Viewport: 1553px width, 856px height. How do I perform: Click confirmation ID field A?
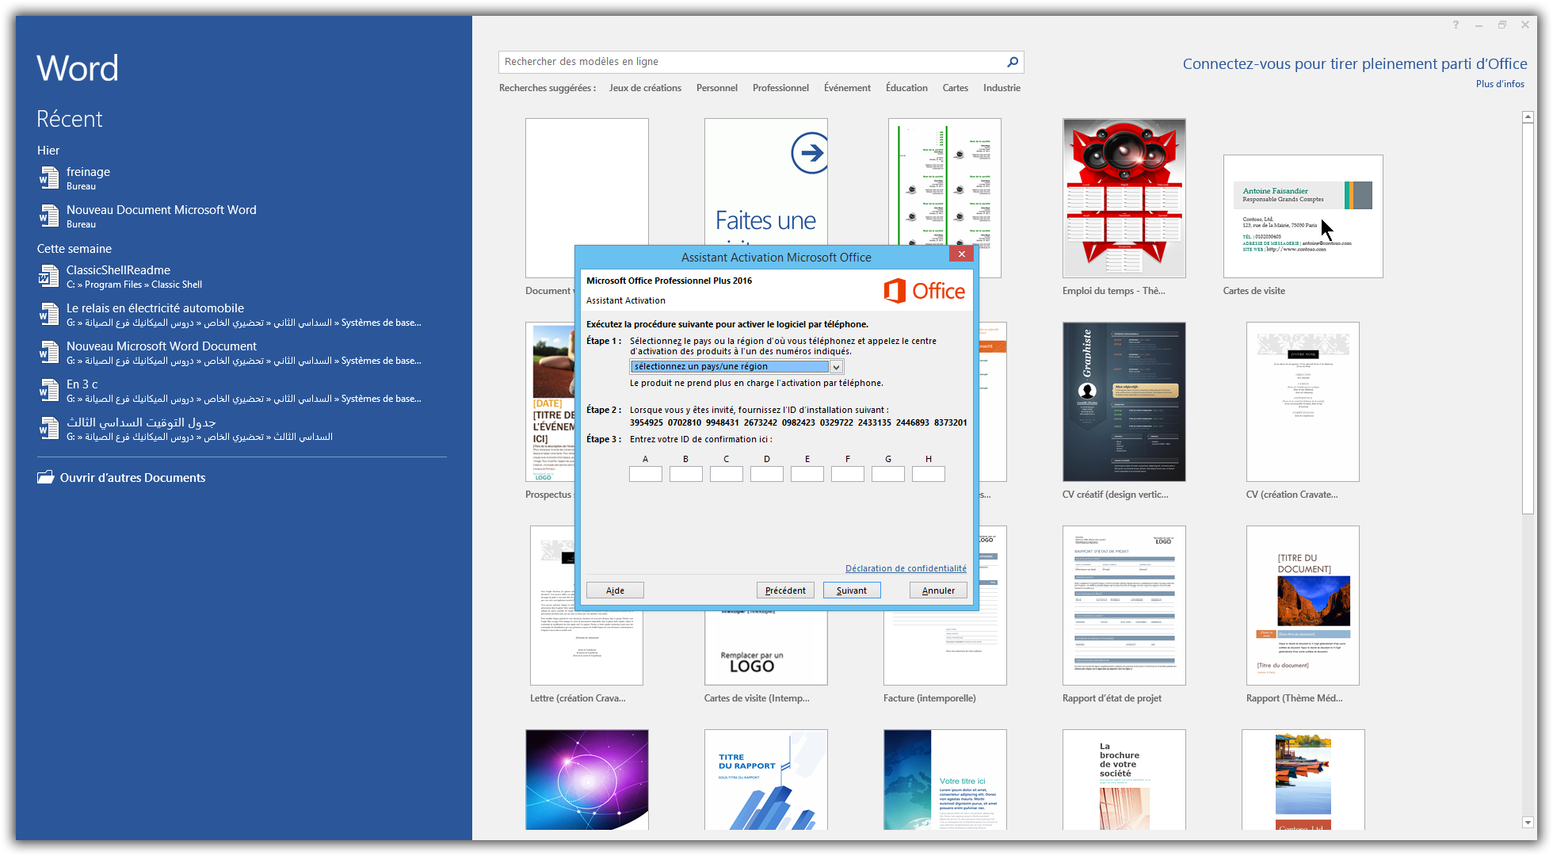(x=646, y=474)
